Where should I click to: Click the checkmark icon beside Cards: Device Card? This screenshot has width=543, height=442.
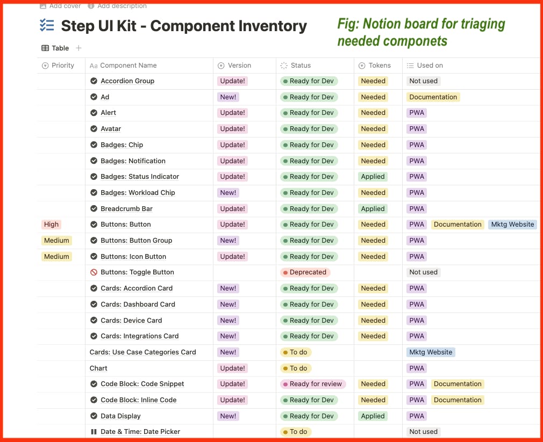[93, 320]
